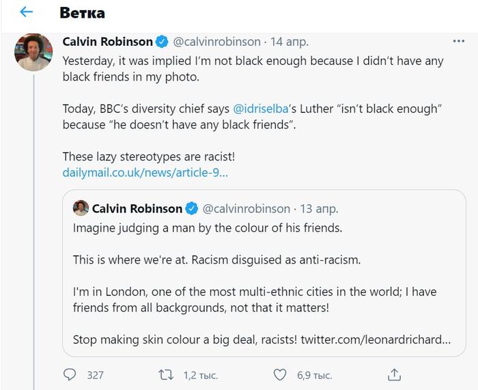This screenshot has height=390, width=478.
Task: Open Calvin Robinson's large profile avatar
Action: pos(33,52)
